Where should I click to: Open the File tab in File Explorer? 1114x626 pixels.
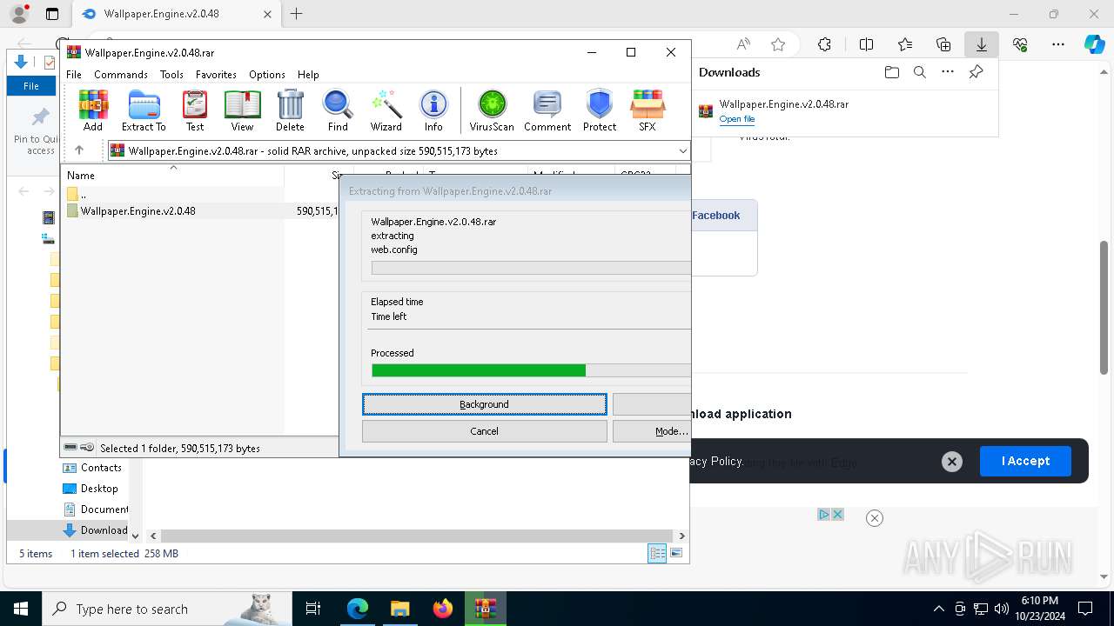pos(31,86)
